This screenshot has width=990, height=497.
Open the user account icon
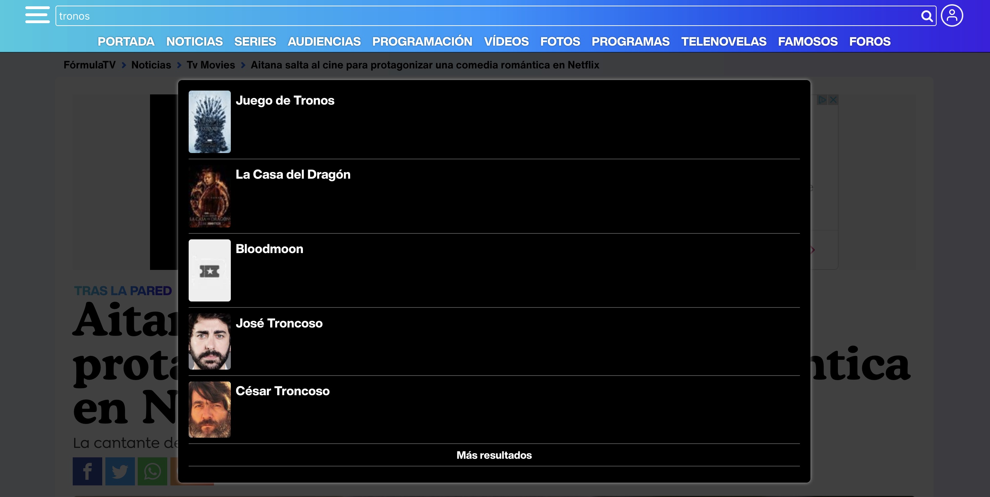[x=952, y=16]
